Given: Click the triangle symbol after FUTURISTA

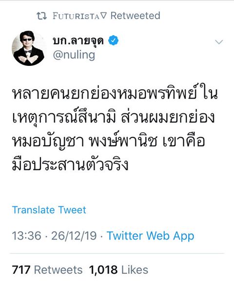Looking at the screenshot, I should pyautogui.click(x=103, y=16).
